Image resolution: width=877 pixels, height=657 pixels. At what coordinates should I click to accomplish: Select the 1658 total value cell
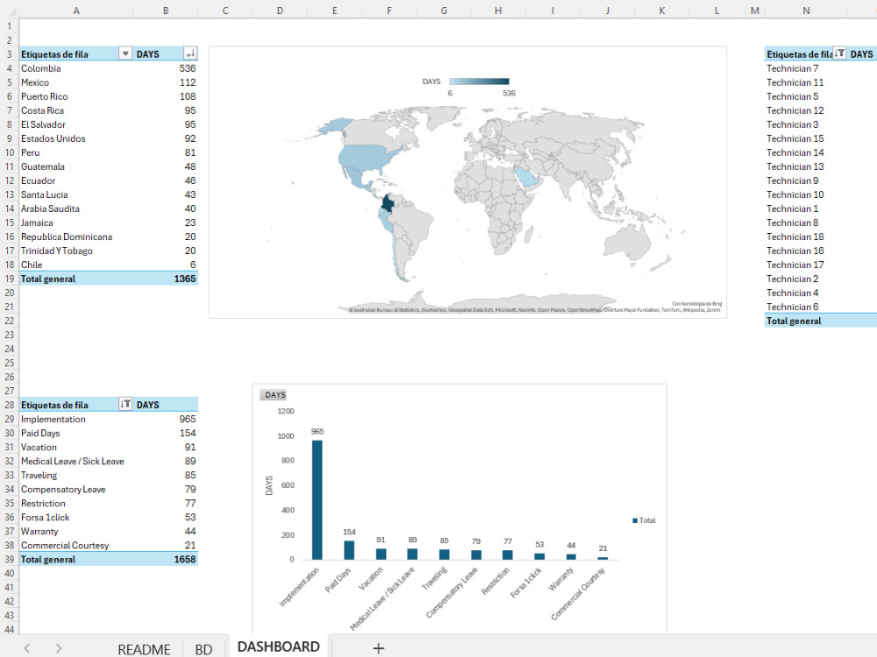coord(166,559)
